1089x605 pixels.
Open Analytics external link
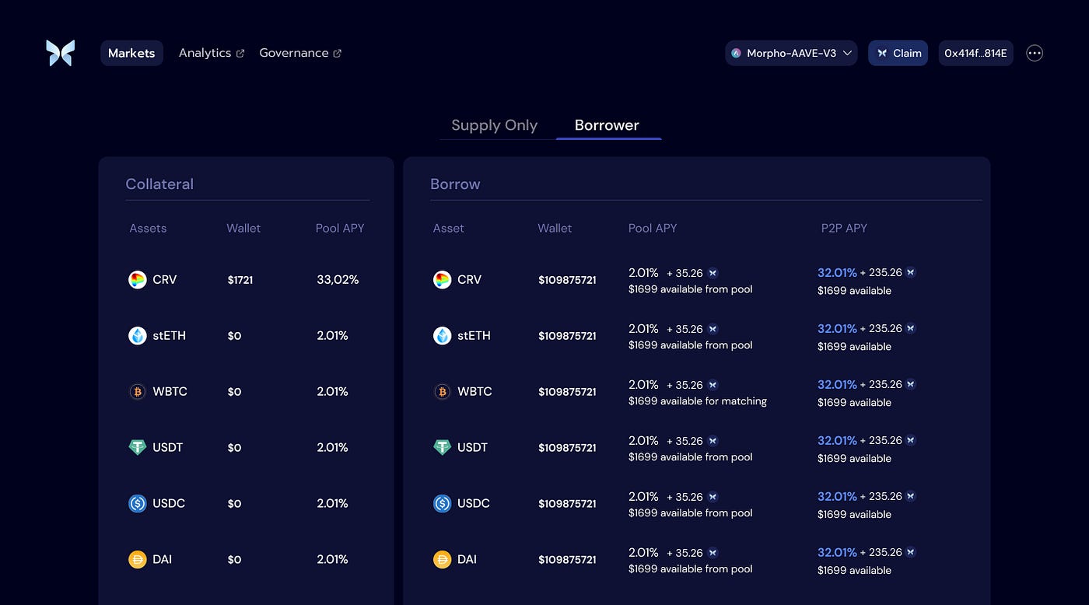[x=212, y=53]
